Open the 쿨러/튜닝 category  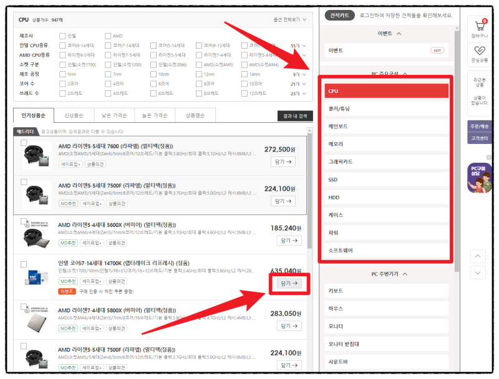pyautogui.click(x=386, y=108)
